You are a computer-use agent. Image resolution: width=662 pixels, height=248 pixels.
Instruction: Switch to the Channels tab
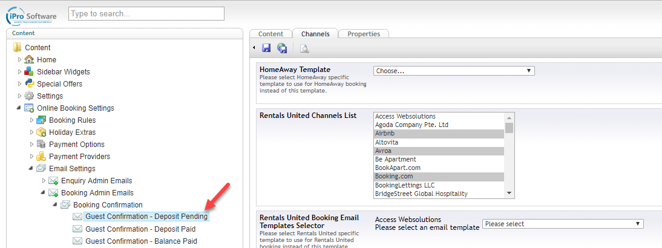click(315, 34)
